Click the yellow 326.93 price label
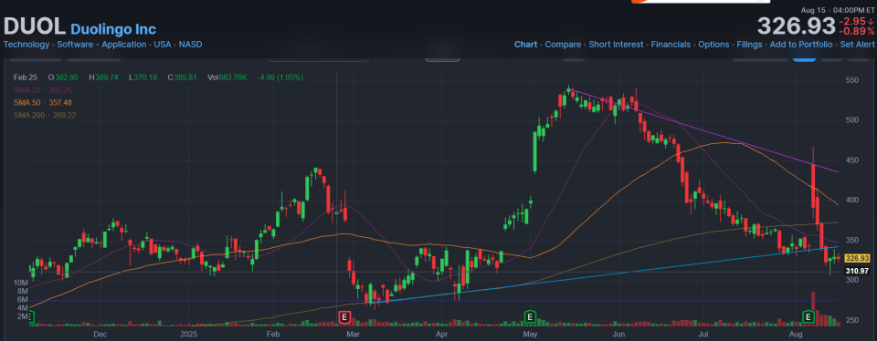This screenshot has height=341, width=877. (x=858, y=258)
